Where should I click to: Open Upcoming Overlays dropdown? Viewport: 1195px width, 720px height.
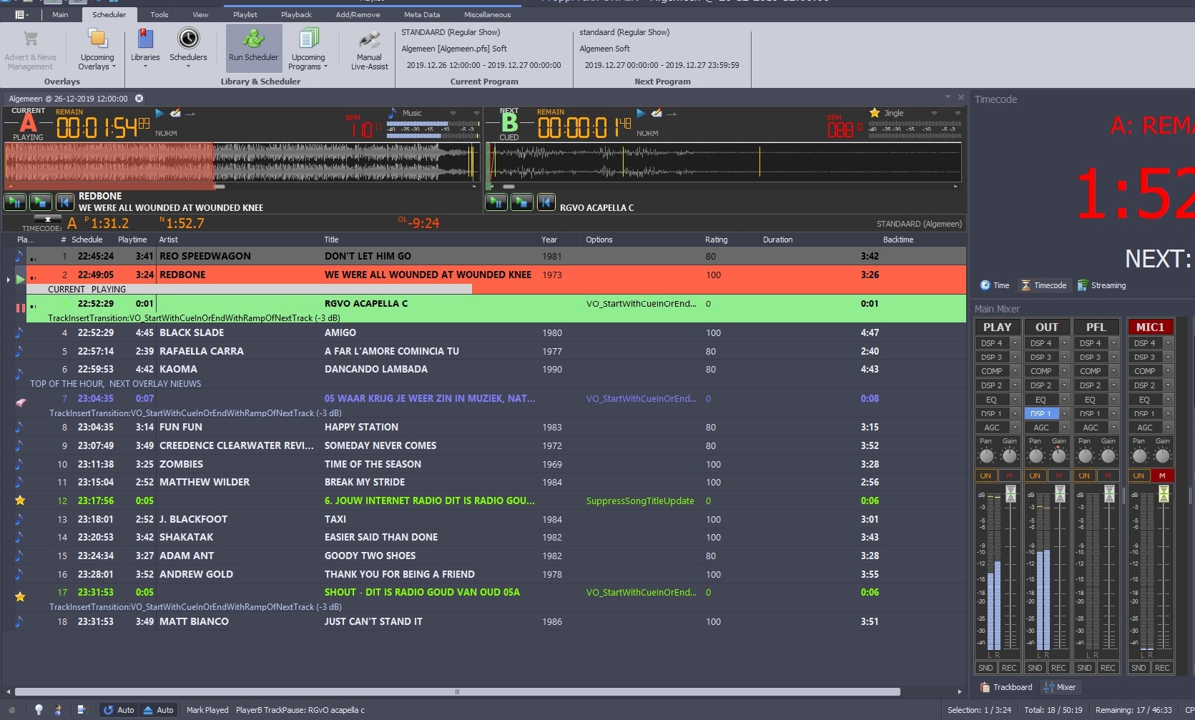(97, 50)
